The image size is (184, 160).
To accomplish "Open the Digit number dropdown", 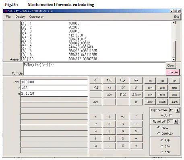I will [178, 110].
